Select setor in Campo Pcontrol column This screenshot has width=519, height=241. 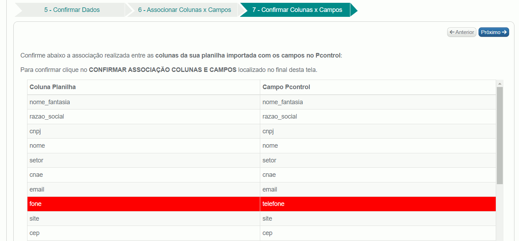tap(378, 160)
